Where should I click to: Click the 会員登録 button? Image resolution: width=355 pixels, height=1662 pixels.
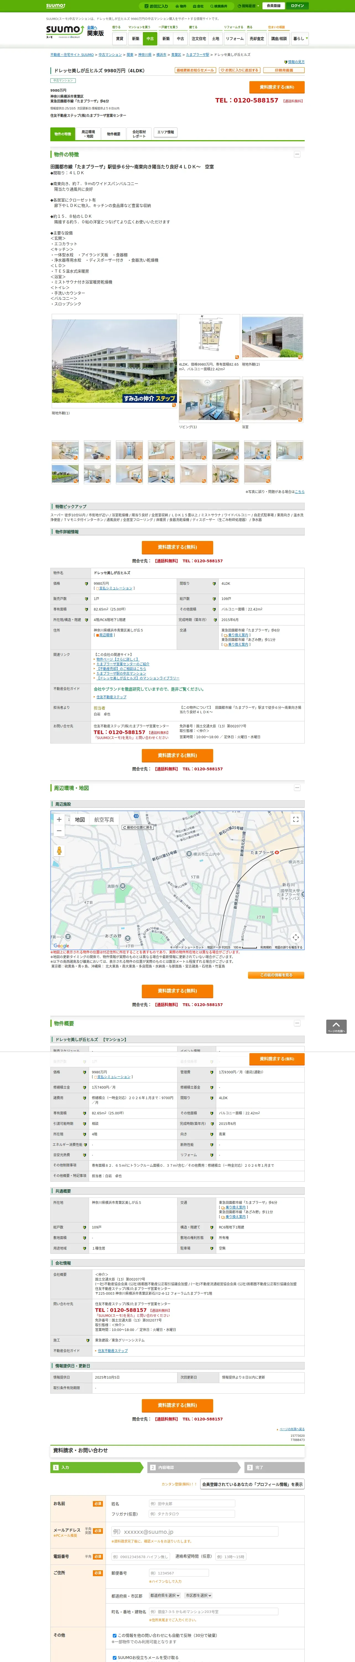274,6
